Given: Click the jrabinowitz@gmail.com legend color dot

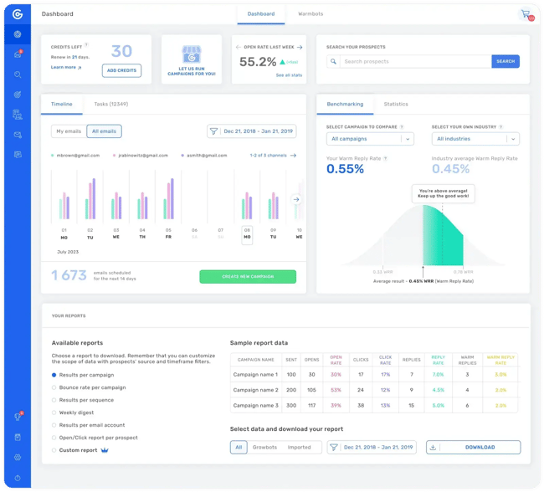Looking at the screenshot, I should 114,156.
